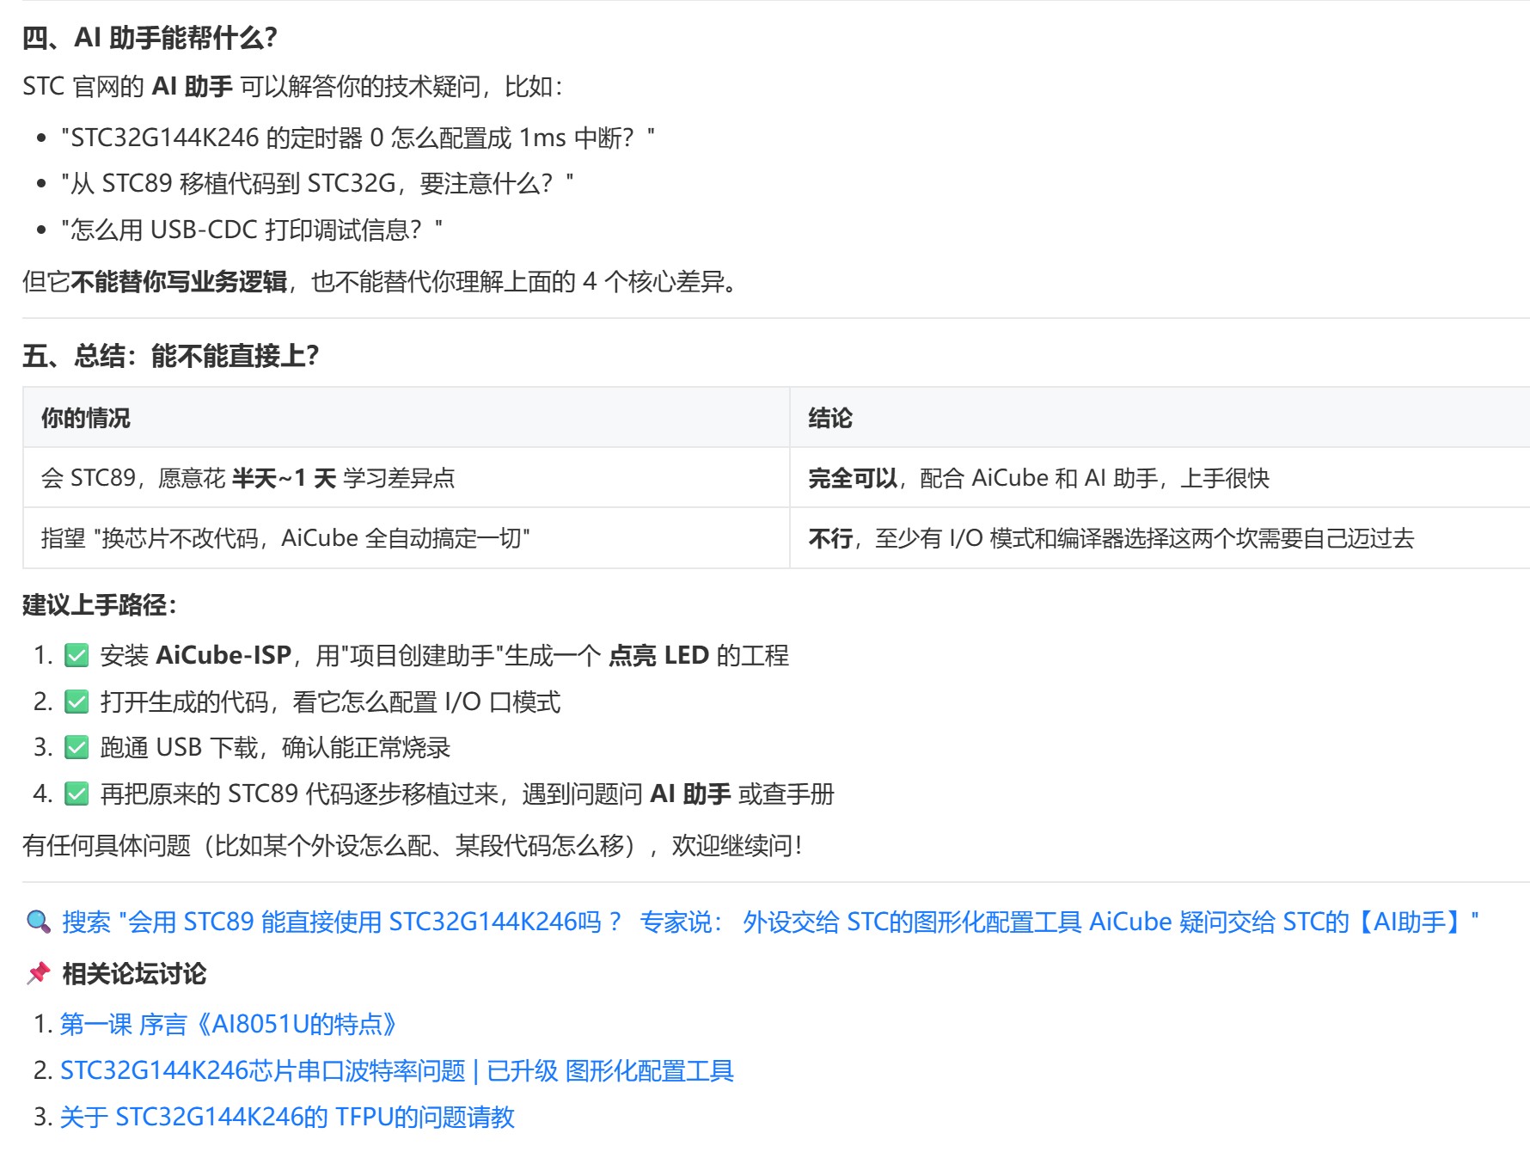Click green checkmark emoji beside 打开生成的代码
The image size is (1530, 1152).
click(x=76, y=702)
